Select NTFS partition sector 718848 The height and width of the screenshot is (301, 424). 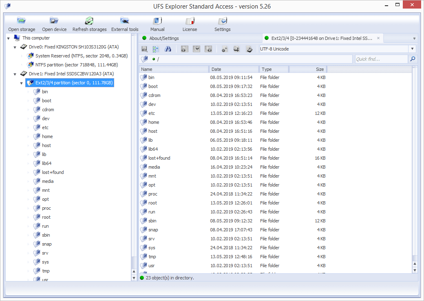click(x=77, y=65)
